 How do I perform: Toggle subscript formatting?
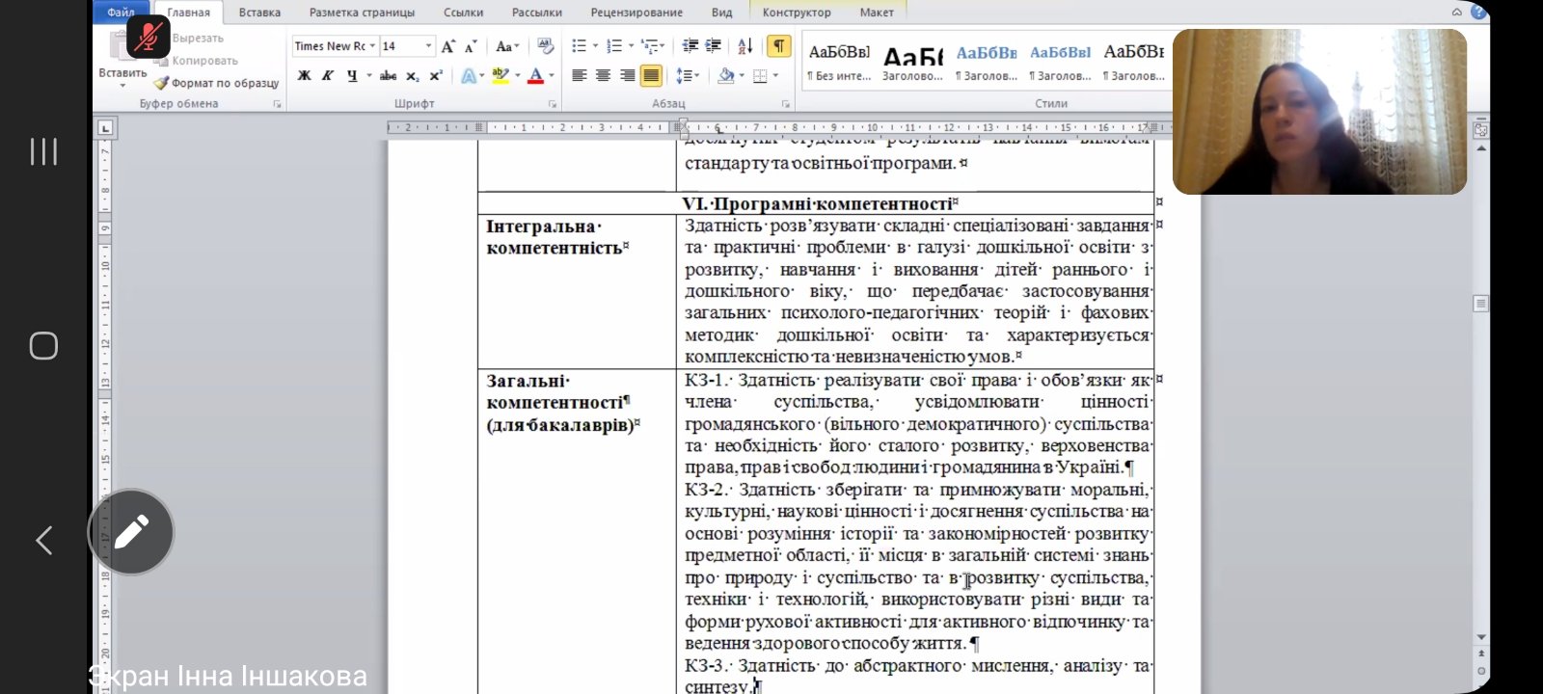coord(412,75)
